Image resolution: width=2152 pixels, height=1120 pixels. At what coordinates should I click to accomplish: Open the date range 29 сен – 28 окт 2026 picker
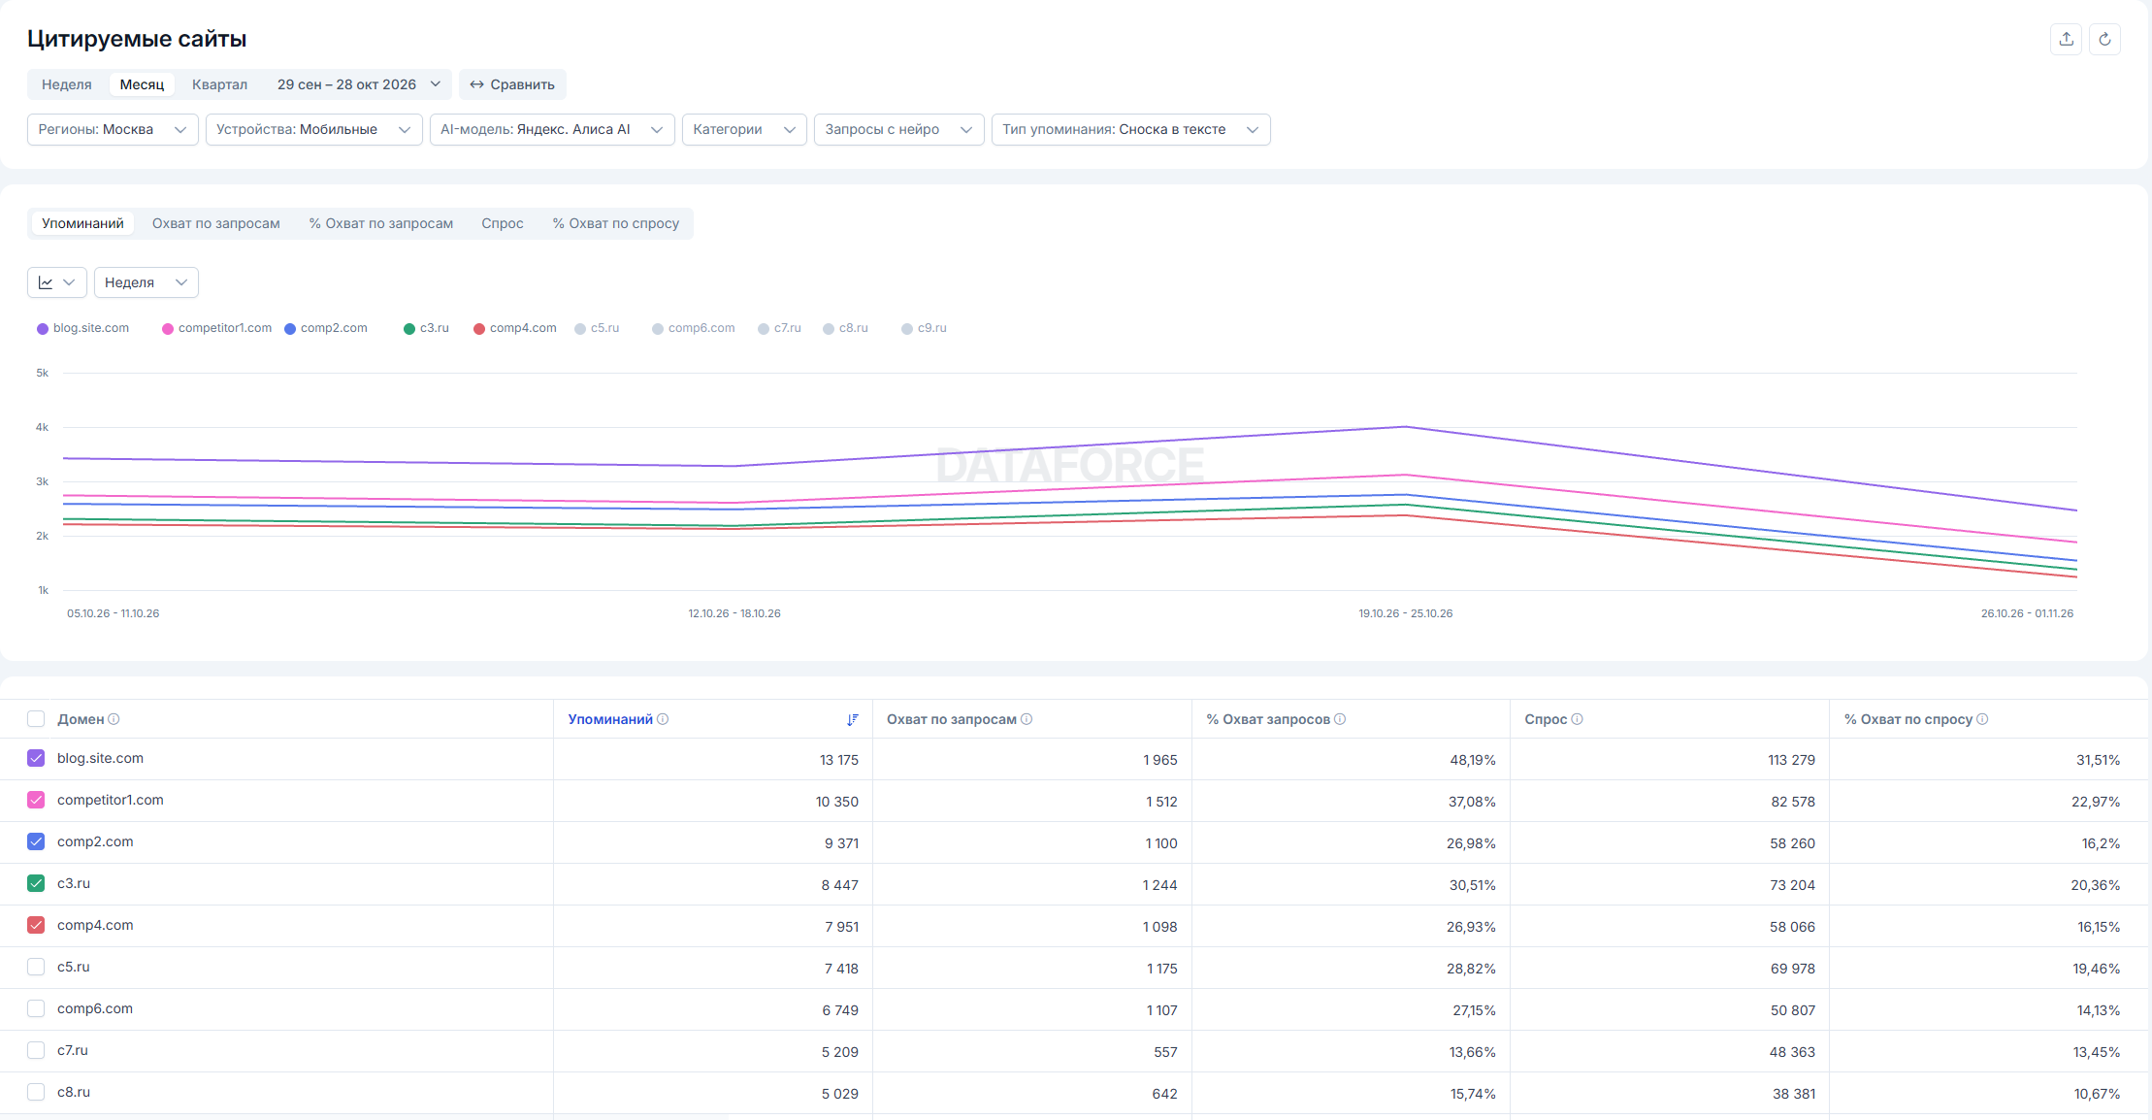(359, 84)
